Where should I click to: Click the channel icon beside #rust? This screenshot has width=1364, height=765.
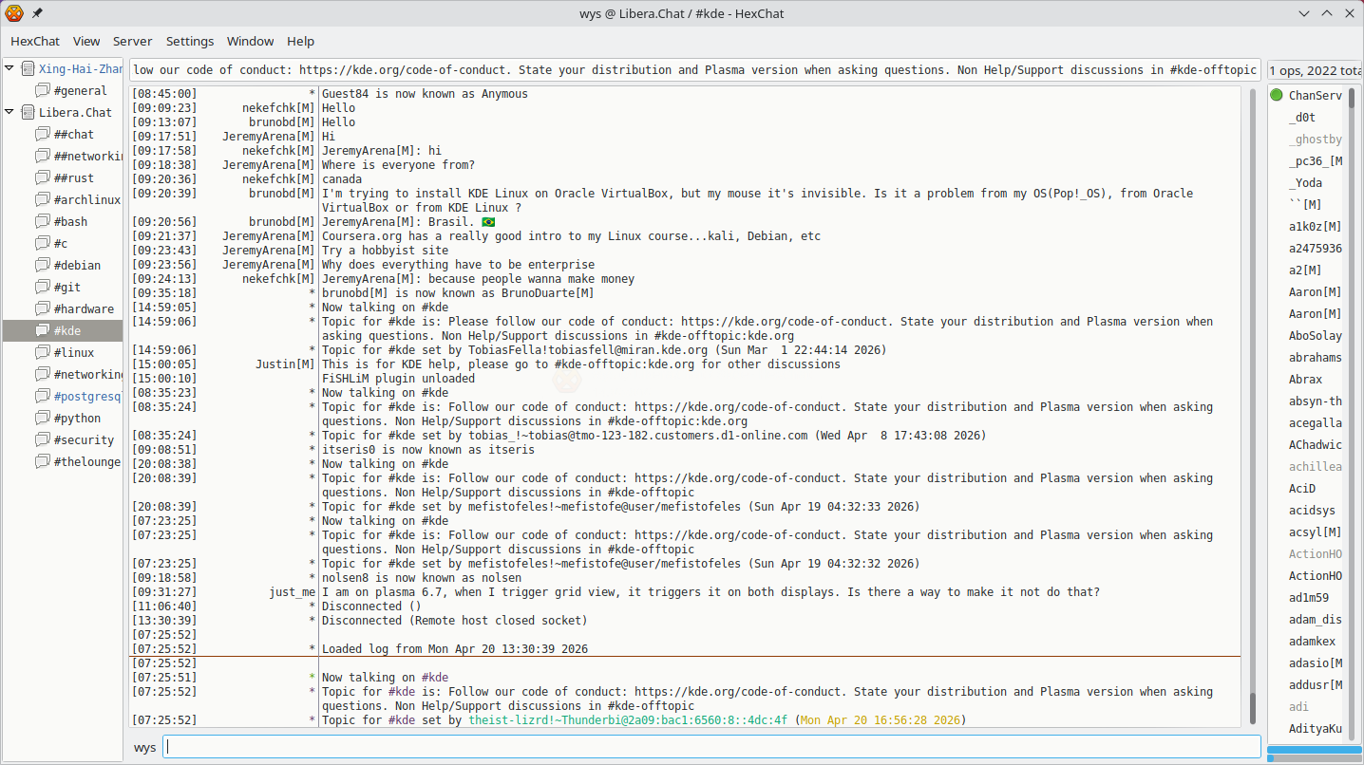tap(43, 177)
